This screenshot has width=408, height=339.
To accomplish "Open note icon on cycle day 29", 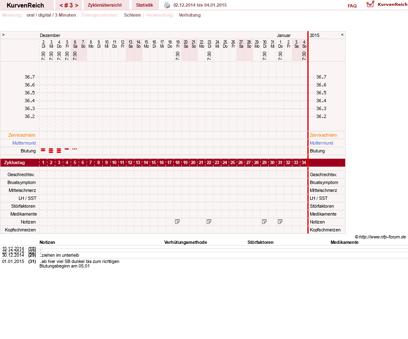I will click(264, 222).
